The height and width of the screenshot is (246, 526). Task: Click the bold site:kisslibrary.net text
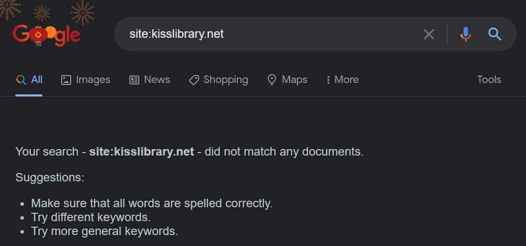click(141, 152)
